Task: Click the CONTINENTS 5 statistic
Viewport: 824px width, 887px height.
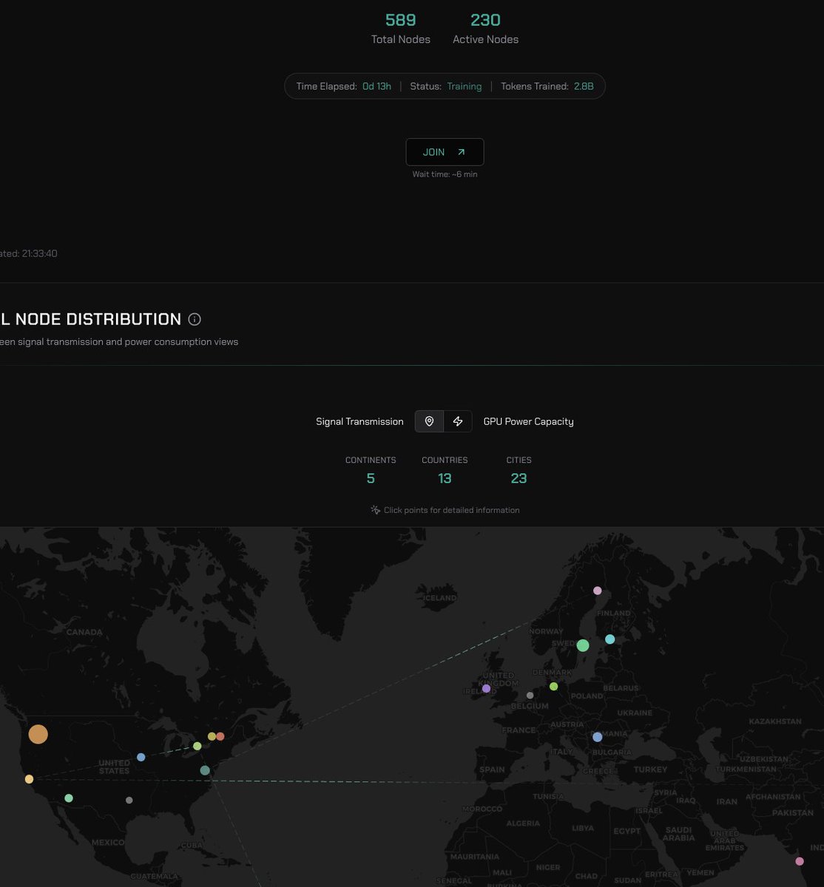Action: pos(371,471)
